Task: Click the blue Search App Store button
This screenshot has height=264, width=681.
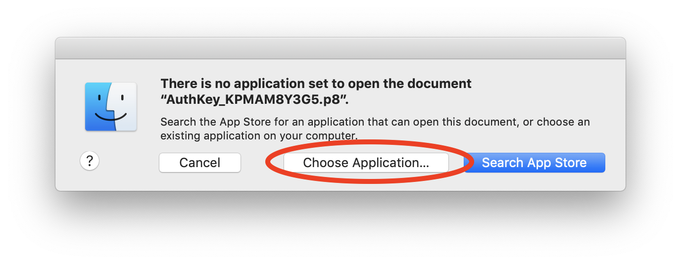Action: pyautogui.click(x=535, y=163)
